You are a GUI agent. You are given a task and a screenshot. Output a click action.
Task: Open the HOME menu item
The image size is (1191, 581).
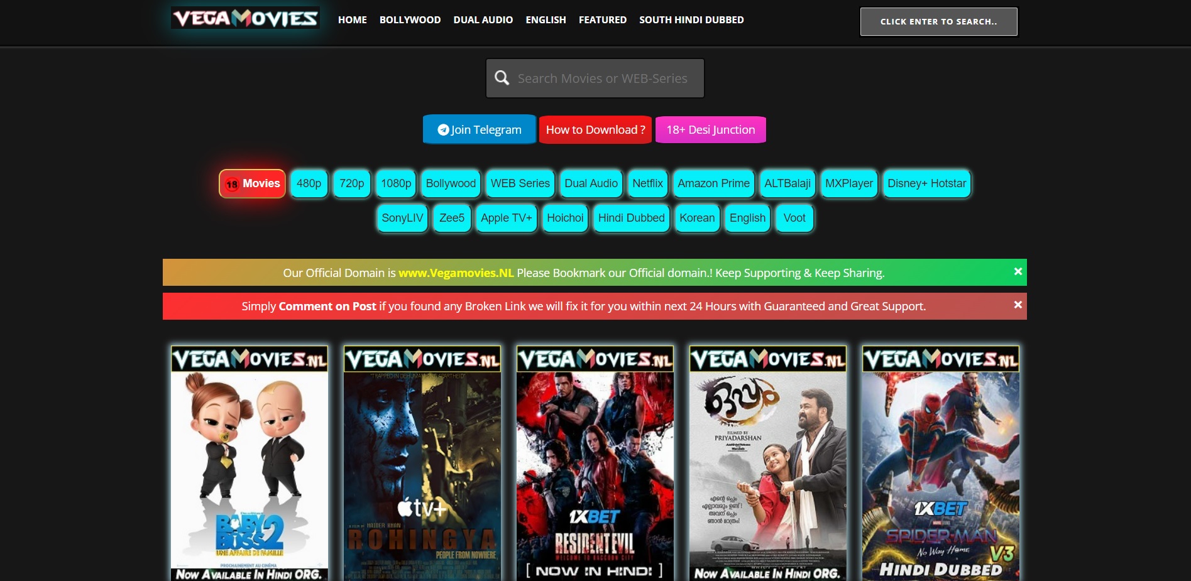click(x=352, y=20)
